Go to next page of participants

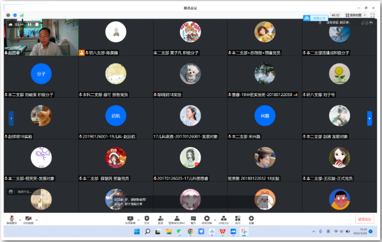click(x=370, y=118)
